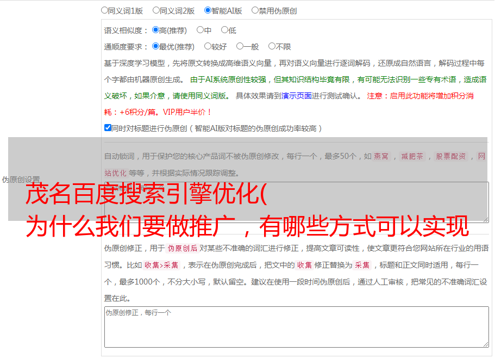Toggle 同时对标题进行伪原创 checkbox
This screenshot has height=358, width=495.
point(108,128)
